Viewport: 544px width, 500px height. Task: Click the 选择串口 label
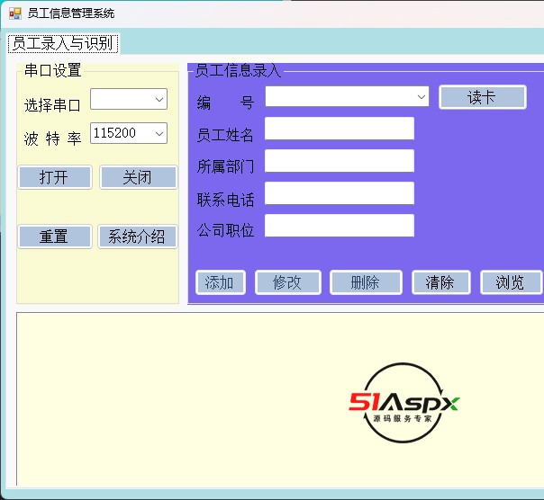point(52,105)
